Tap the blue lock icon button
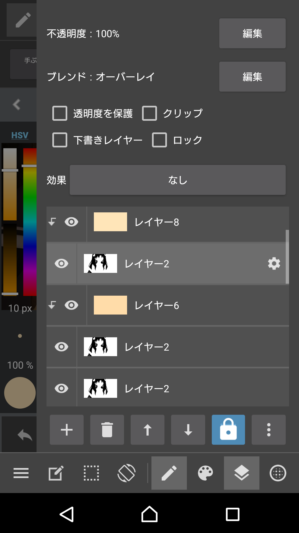Viewport: 299px width, 533px height. (228, 430)
